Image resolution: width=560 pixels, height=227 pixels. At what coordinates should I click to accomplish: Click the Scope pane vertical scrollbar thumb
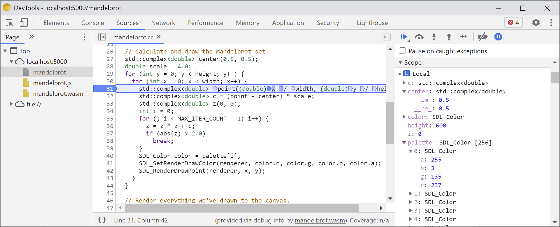click(555, 77)
